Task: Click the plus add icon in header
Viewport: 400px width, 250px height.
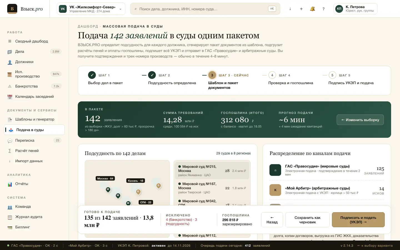Action: [x=301, y=9]
